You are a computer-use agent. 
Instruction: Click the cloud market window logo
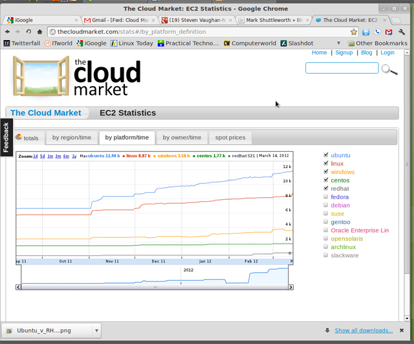click(41, 76)
